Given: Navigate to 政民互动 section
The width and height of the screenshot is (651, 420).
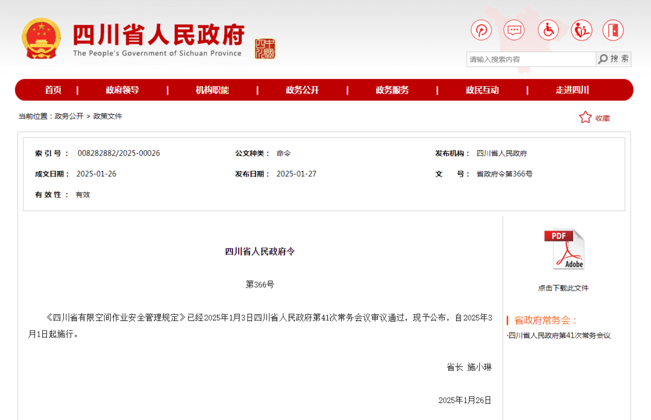Looking at the screenshot, I should pyautogui.click(x=482, y=90).
